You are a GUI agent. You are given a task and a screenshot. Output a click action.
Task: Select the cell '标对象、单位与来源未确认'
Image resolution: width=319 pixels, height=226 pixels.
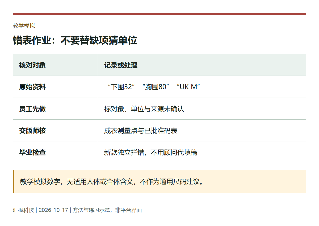(202, 109)
